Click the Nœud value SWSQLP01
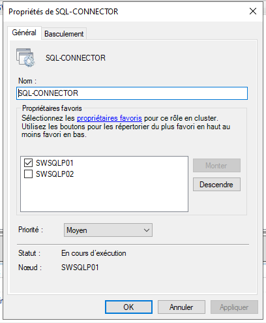266x323 pixels. (80, 268)
